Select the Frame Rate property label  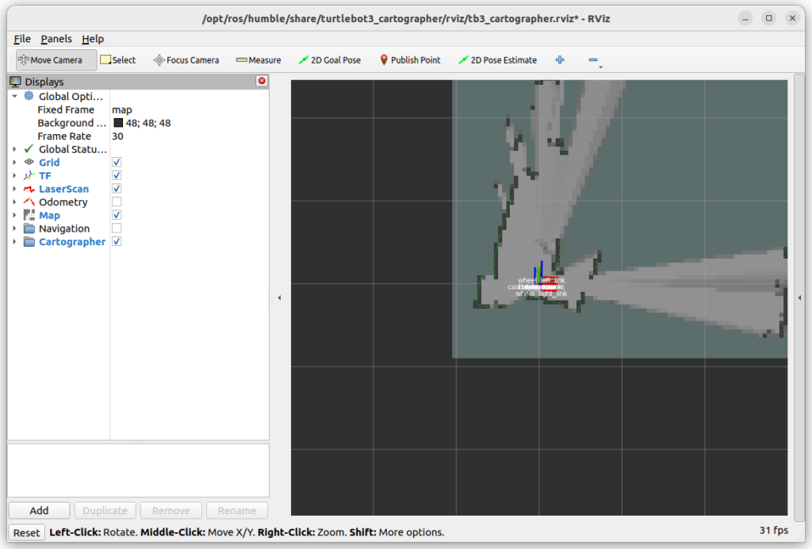coord(64,136)
